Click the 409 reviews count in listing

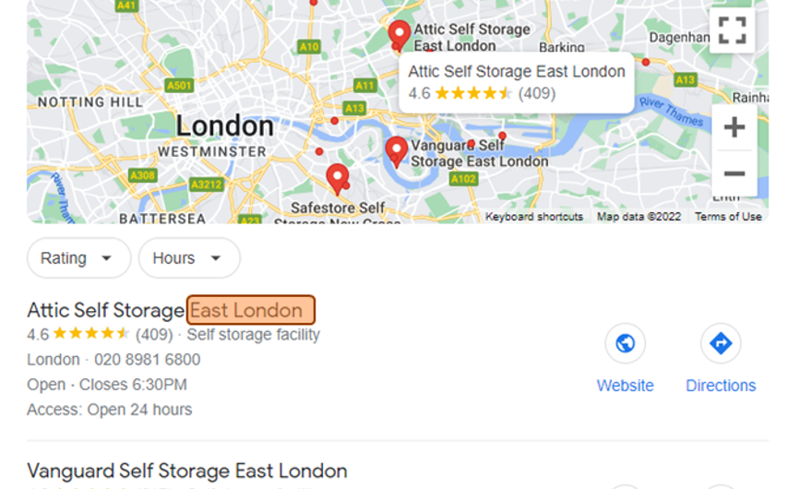[154, 335]
